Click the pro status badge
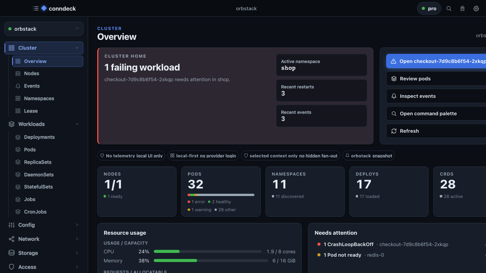 coord(429,8)
